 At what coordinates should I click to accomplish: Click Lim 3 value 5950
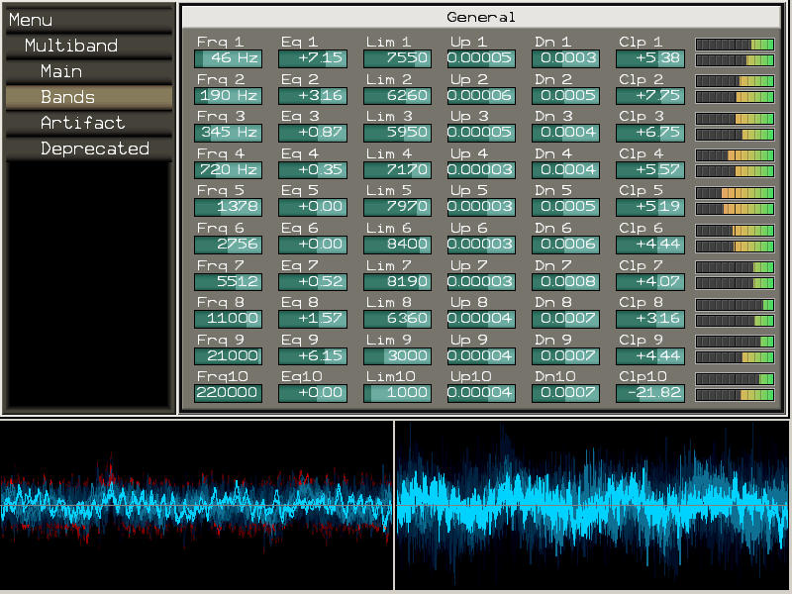click(x=397, y=133)
